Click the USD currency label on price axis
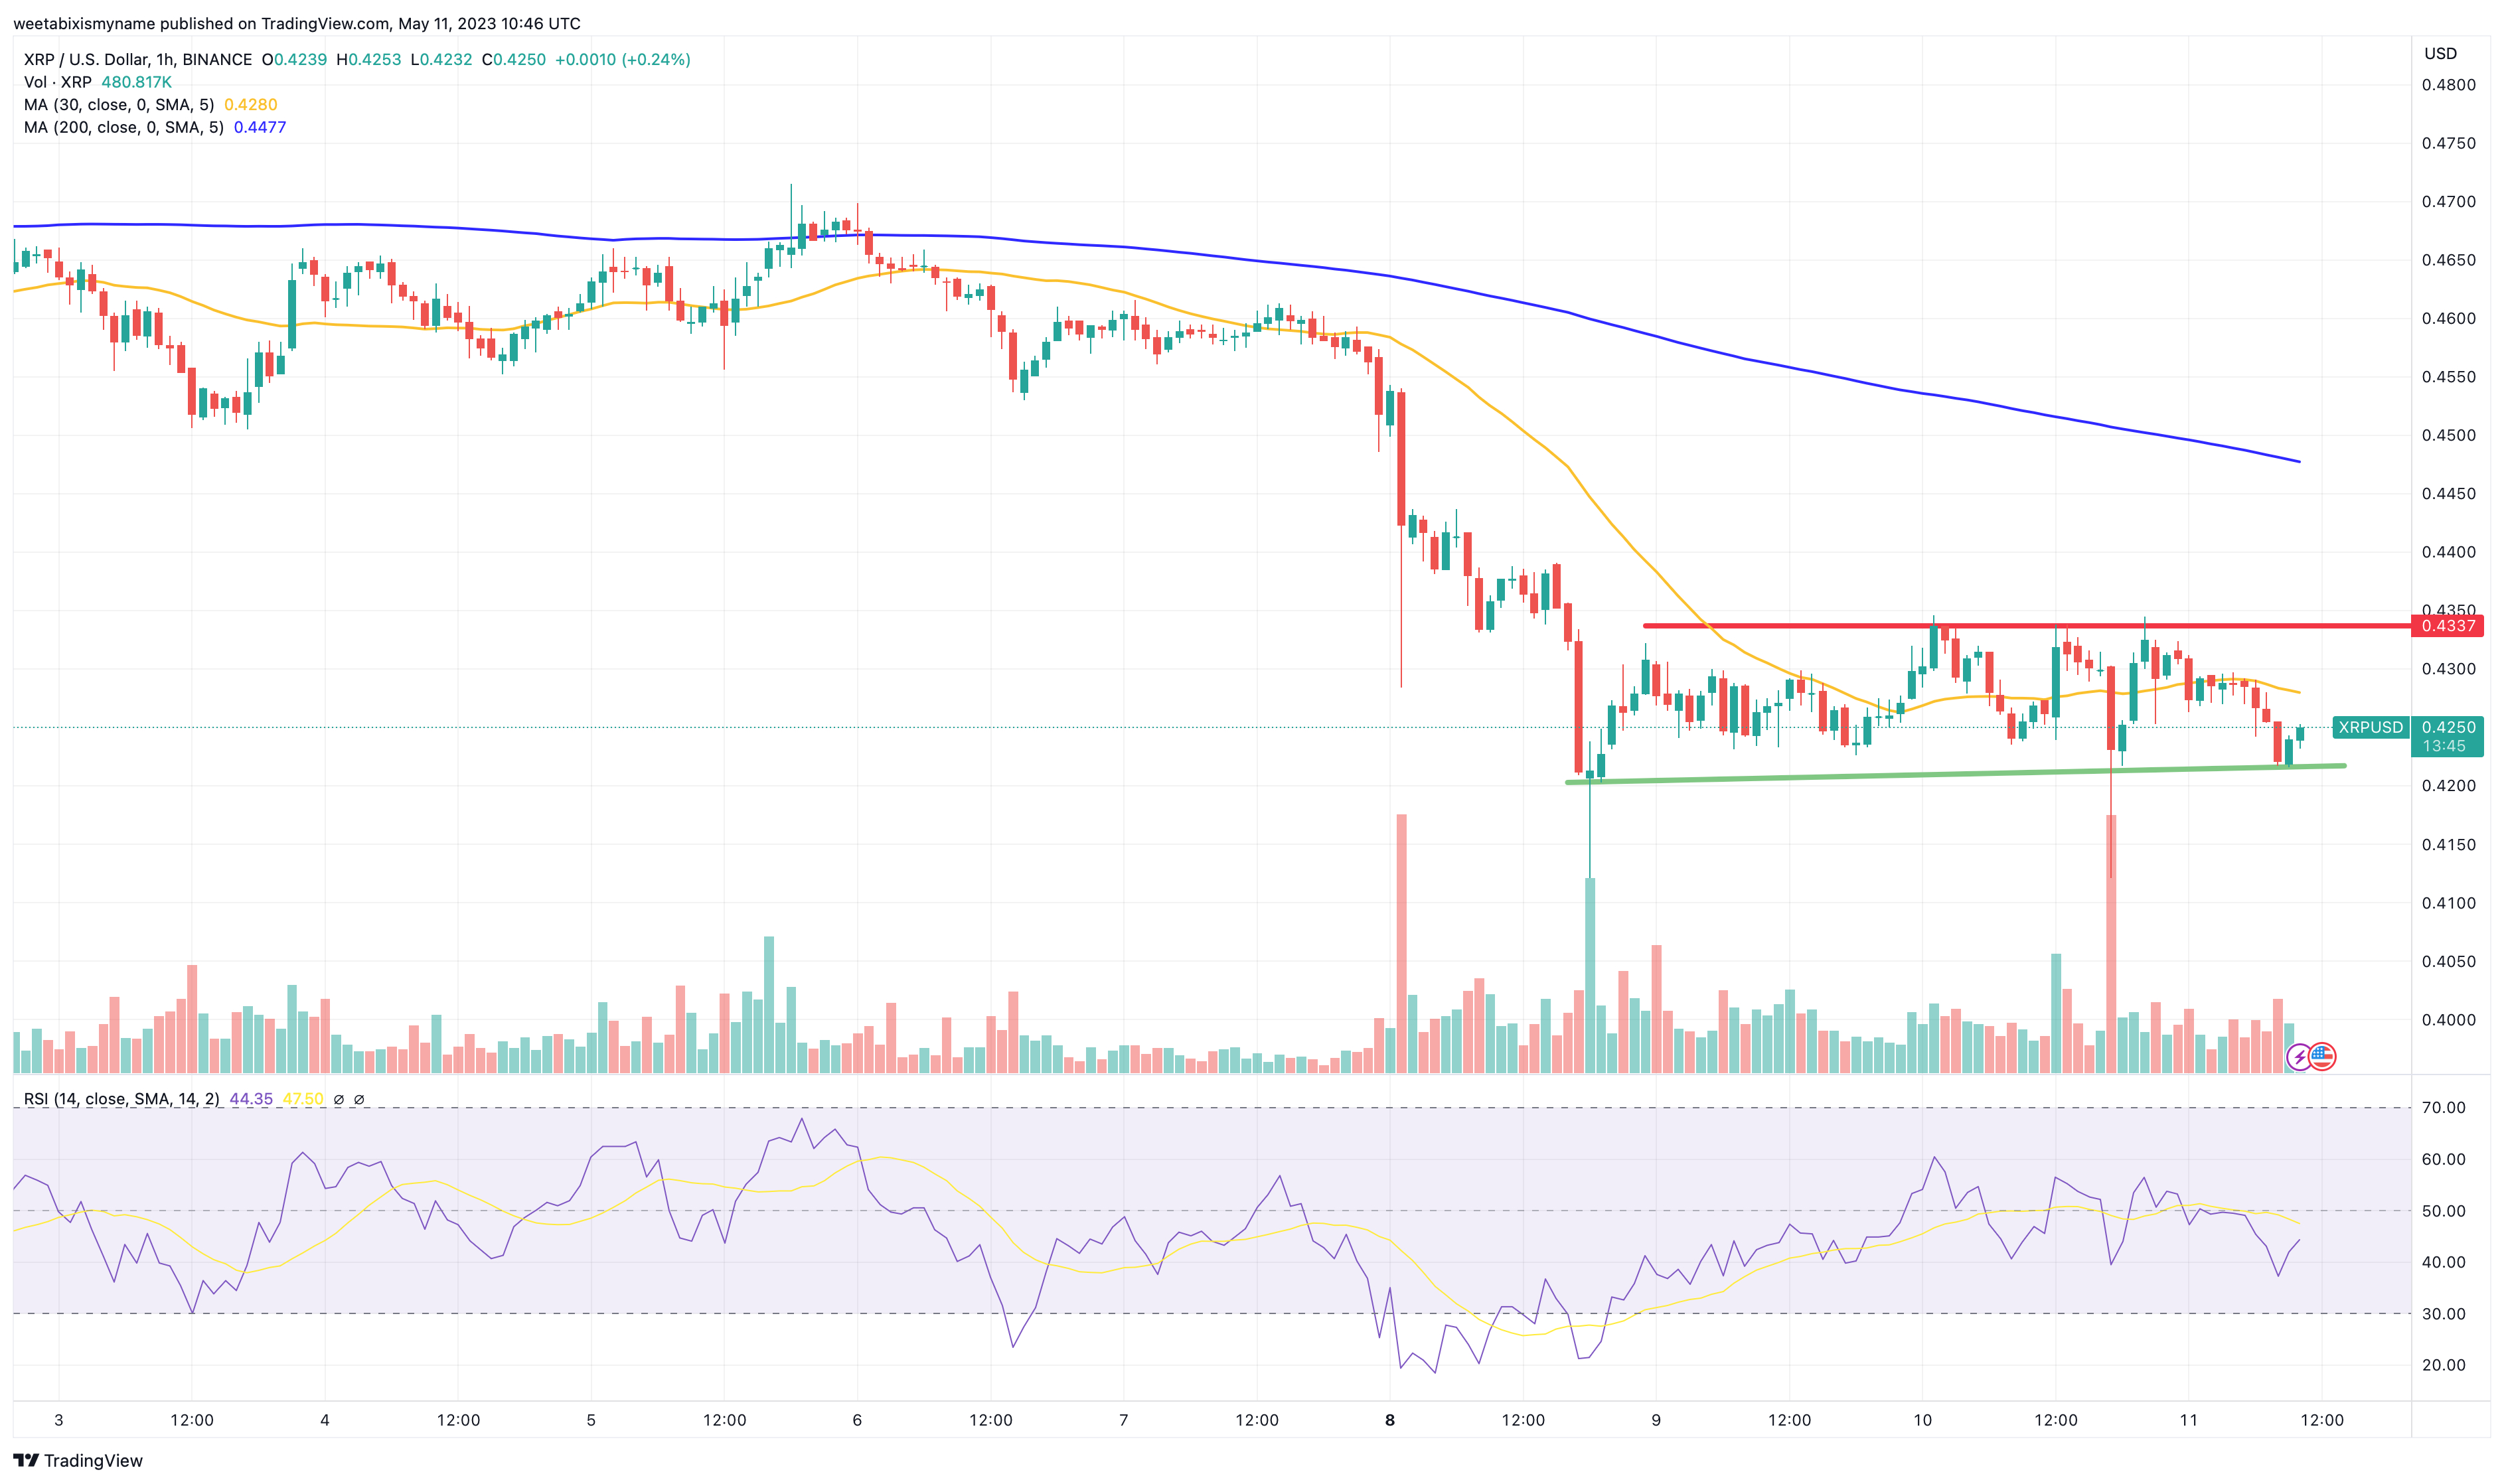The height and width of the screenshot is (1484, 2504). 2440,54
